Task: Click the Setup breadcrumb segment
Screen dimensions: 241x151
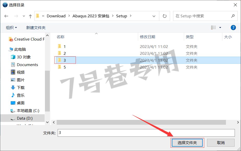Action: 122,16
